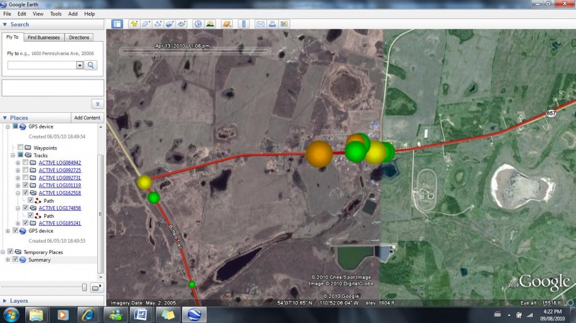Show the ruler tool
Viewport: 576px width, 323px height.
point(244,24)
